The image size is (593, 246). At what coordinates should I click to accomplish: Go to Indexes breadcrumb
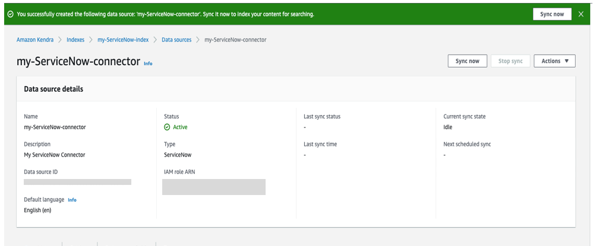(75, 40)
